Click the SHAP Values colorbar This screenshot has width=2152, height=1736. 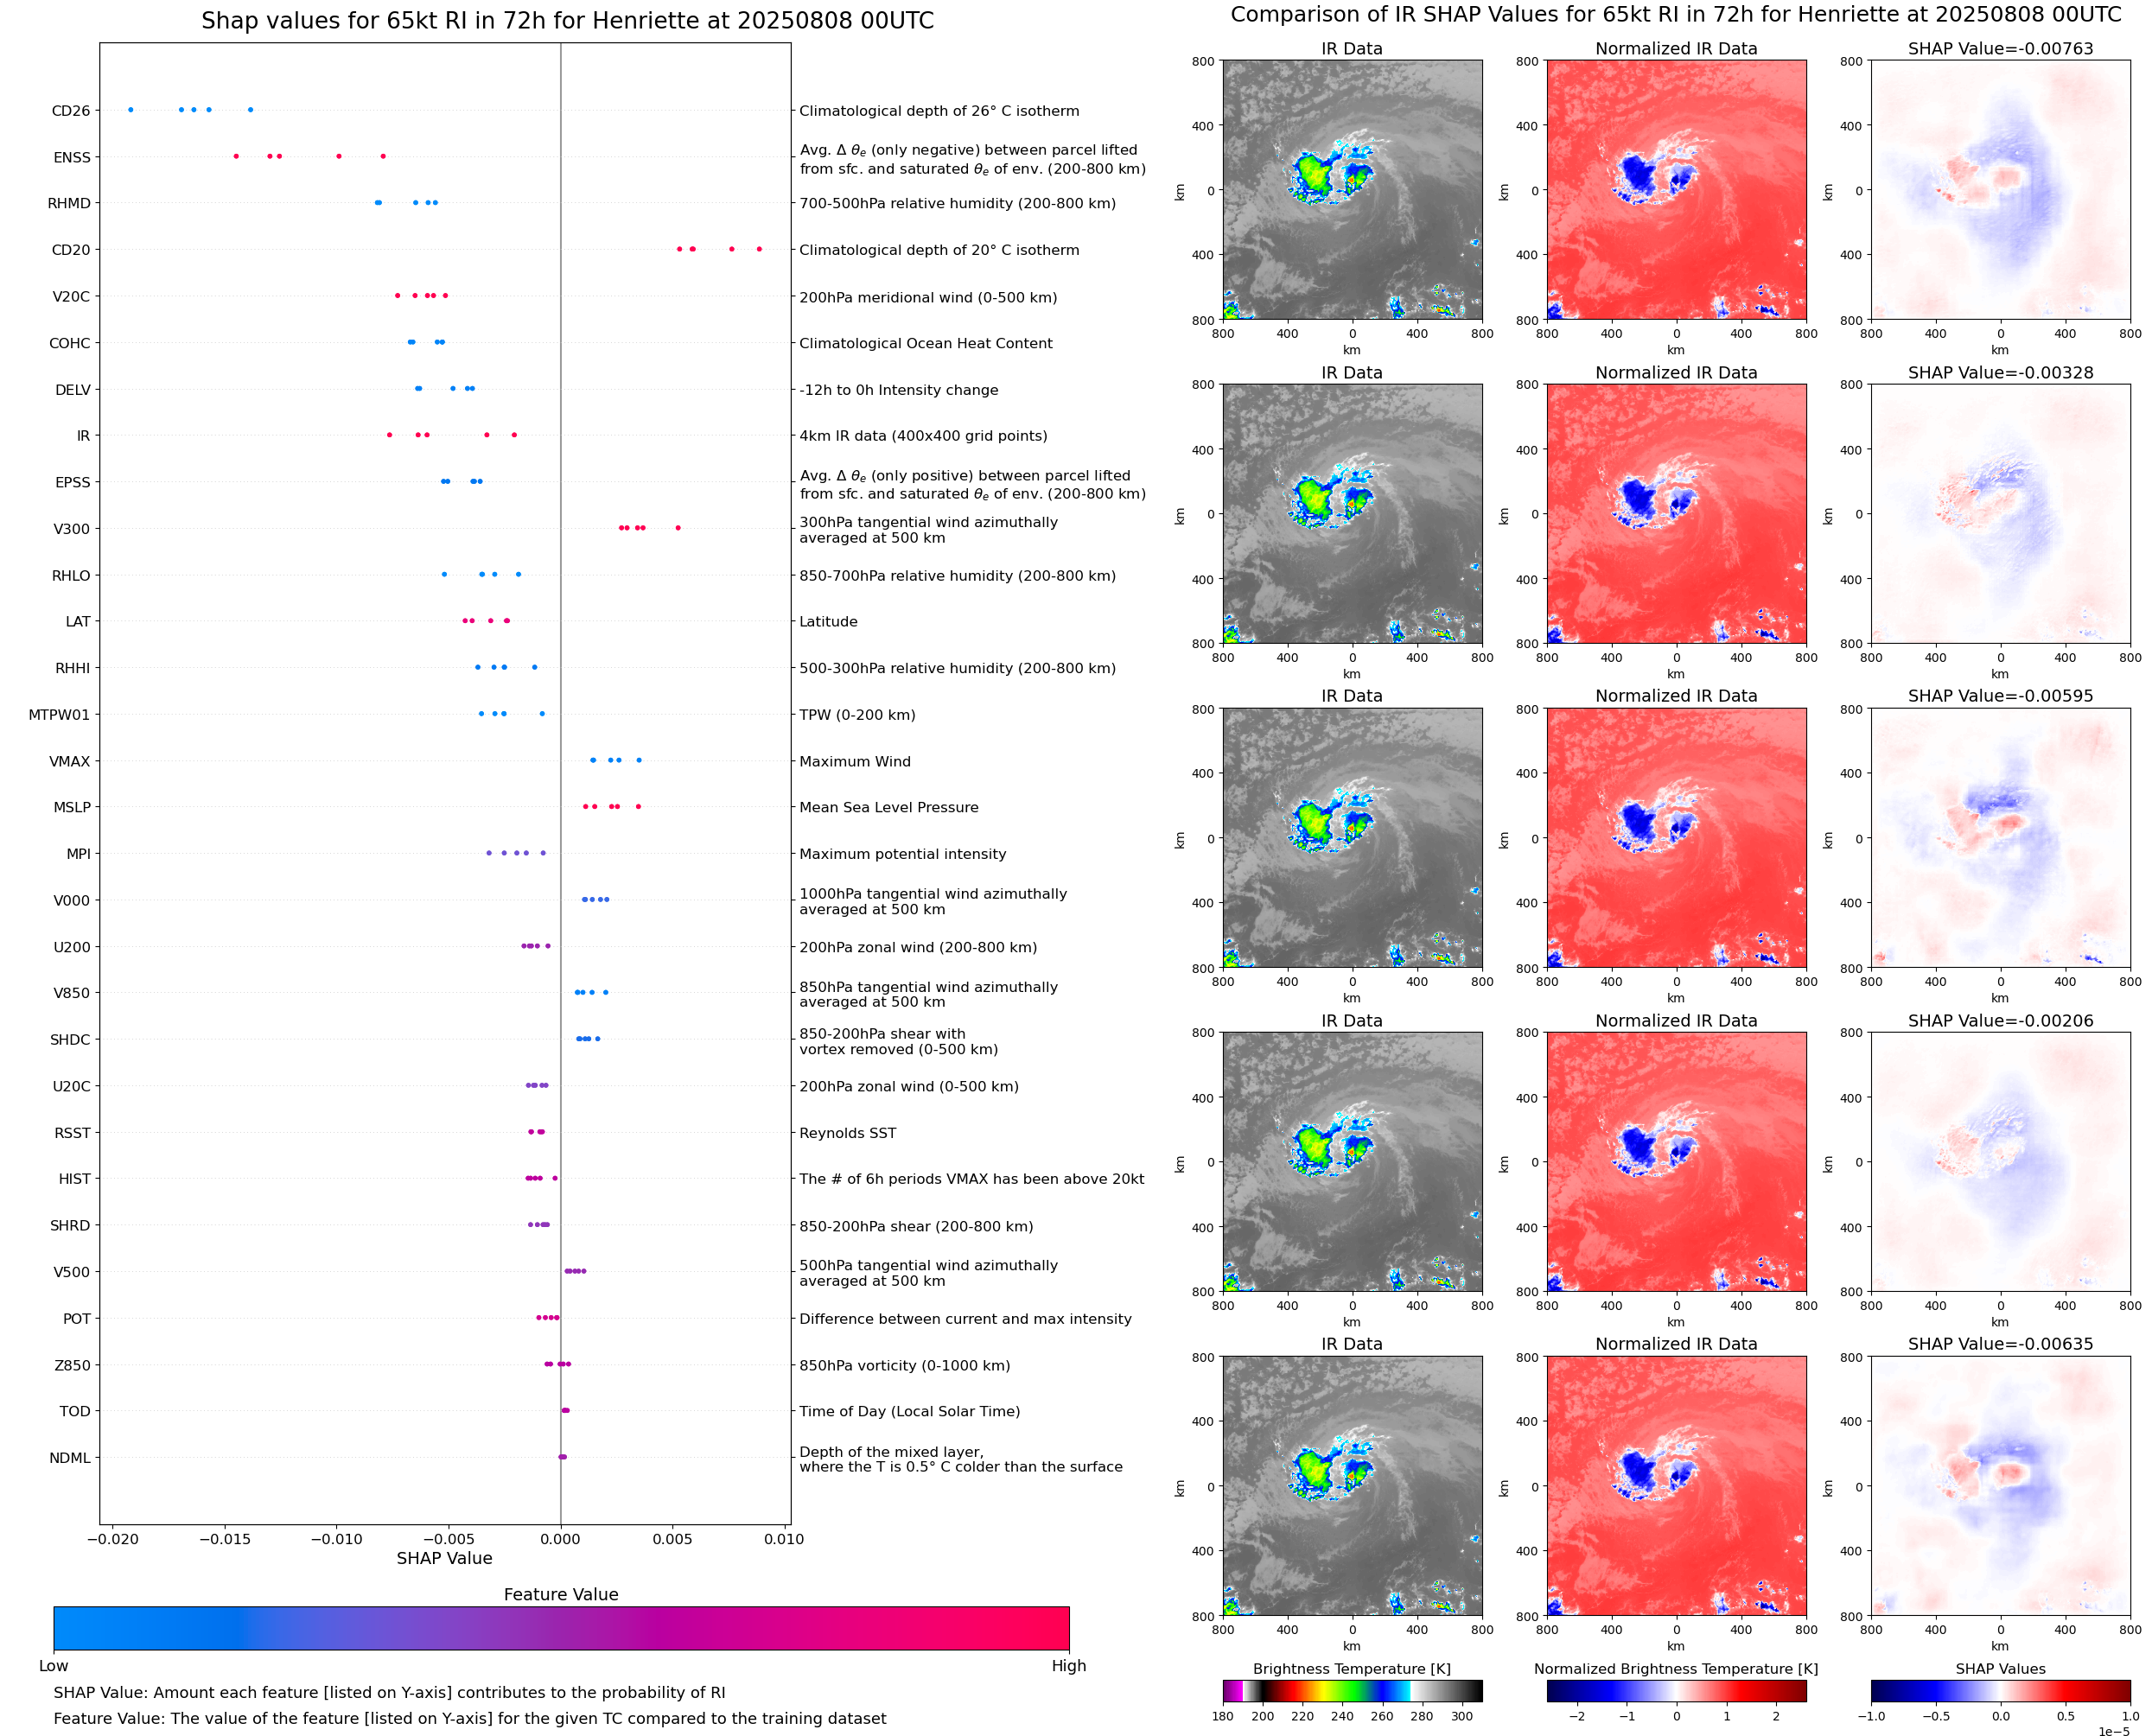pyautogui.click(x=2000, y=1691)
